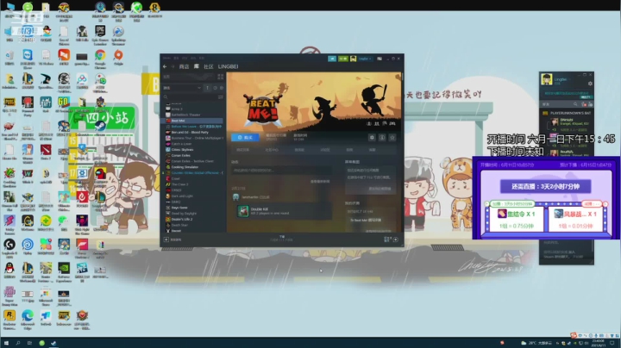Open Friends & Chat at Steam bottom-right
The width and height of the screenshot is (621, 348).
click(391, 239)
